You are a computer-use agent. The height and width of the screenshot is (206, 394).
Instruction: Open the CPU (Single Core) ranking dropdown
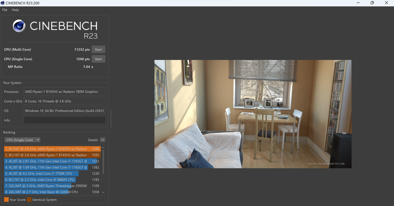click(22, 140)
